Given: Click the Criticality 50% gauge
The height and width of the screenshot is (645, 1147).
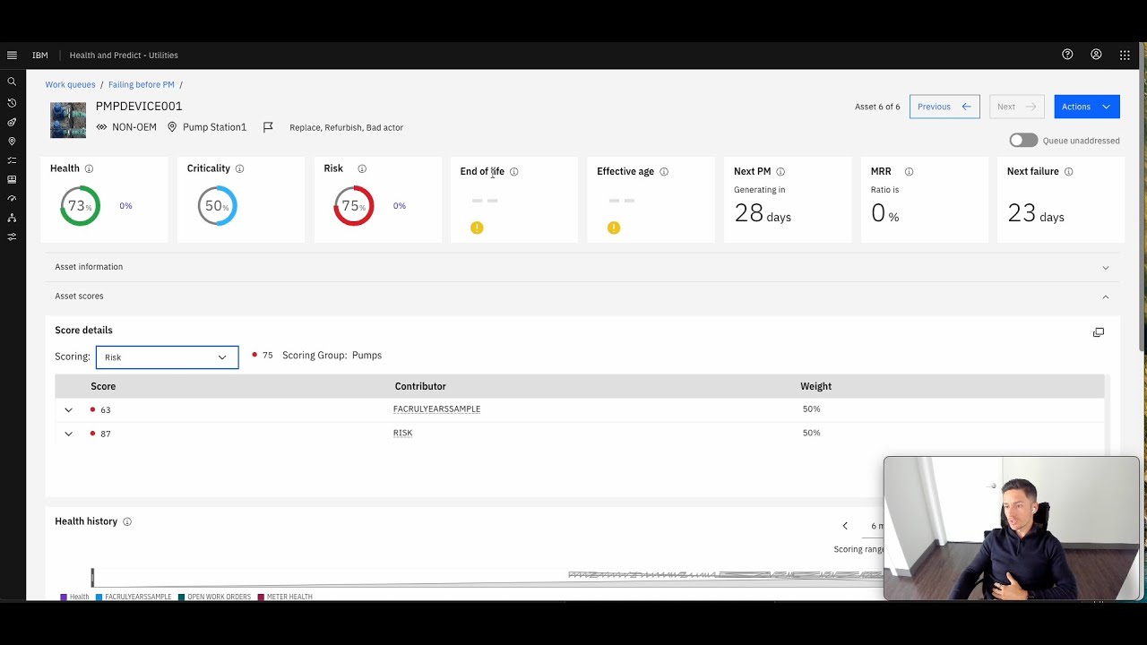Looking at the screenshot, I should pyautogui.click(x=217, y=206).
